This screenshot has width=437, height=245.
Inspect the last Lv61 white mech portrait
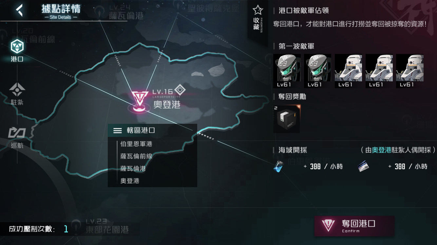(409, 71)
